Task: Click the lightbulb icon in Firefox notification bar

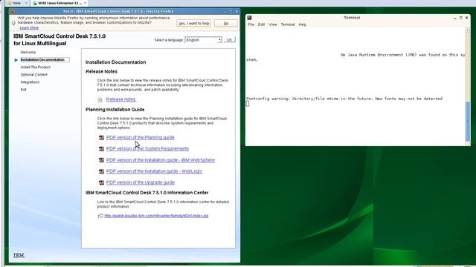Action: (13, 23)
